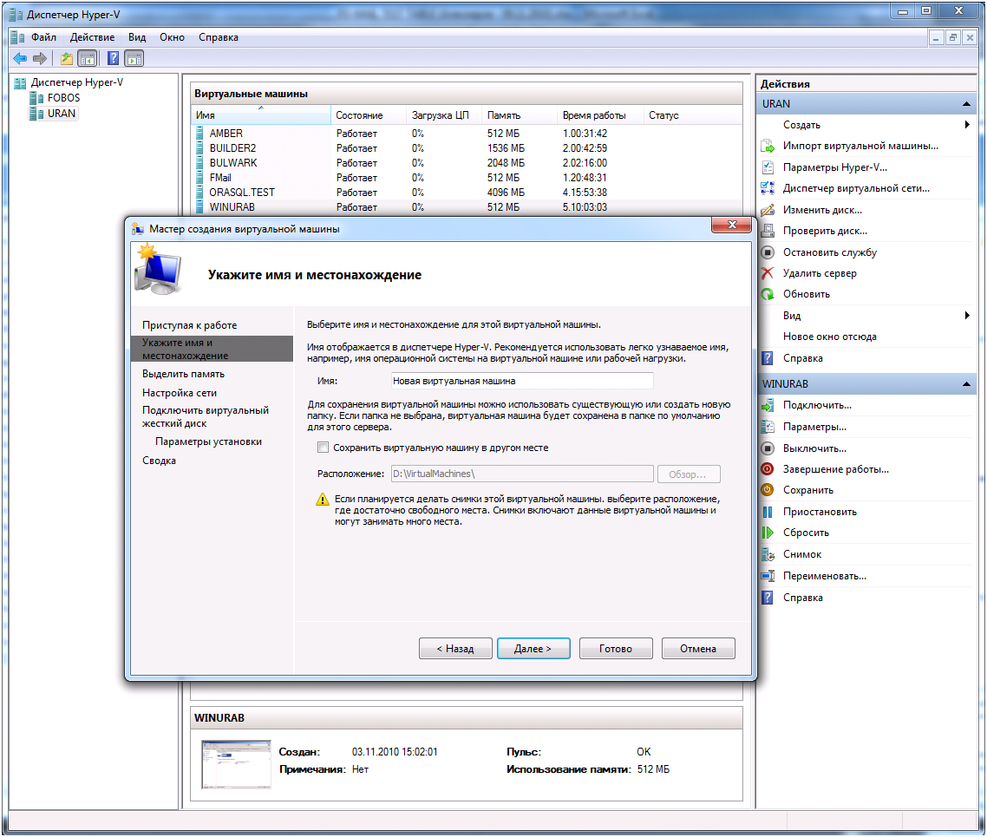This screenshot has height=837, width=987.
Task: Open the Окно menu
Action: coord(172,37)
